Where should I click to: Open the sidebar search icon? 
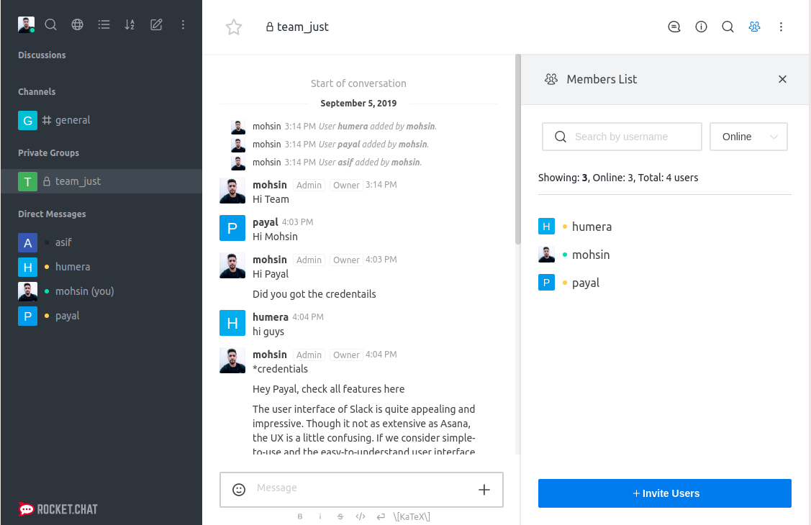pyautogui.click(x=50, y=24)
